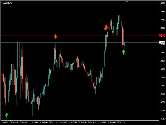Select the red horizontal price level line
The width and height of the screenshot is (166, 125).
coord(80,35)
